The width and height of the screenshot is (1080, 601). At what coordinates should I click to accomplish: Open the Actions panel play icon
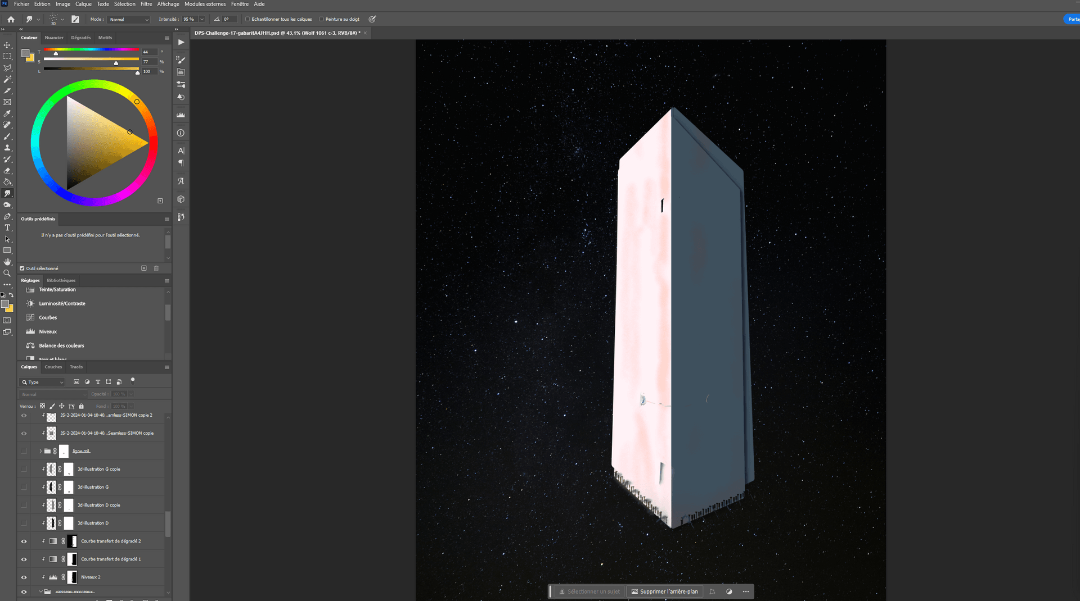181,42
